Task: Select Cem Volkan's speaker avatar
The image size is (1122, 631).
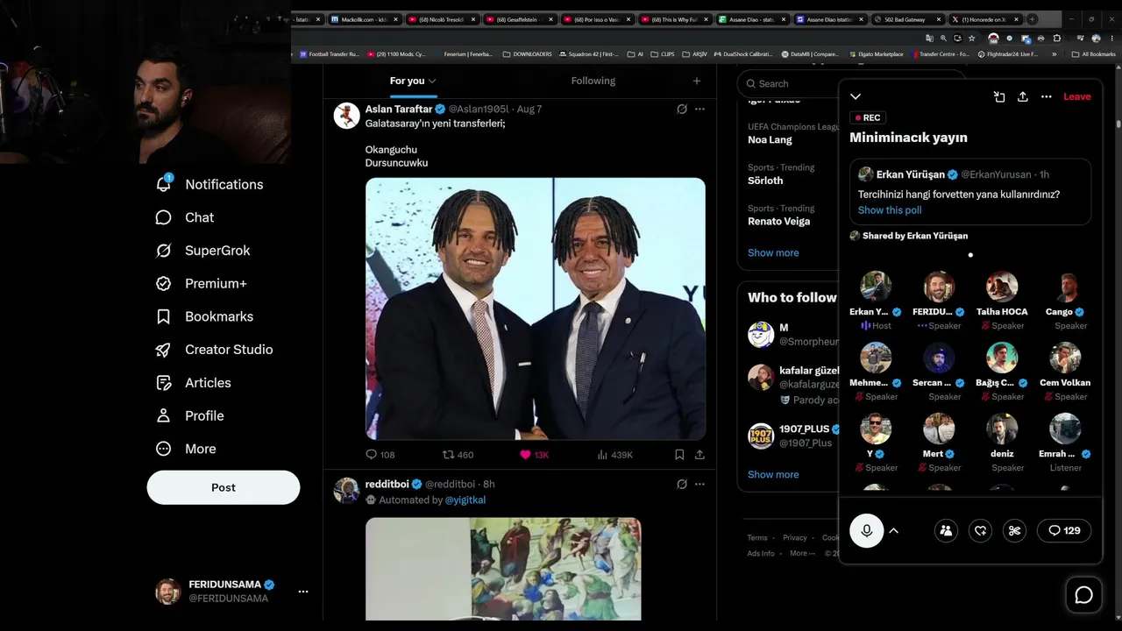Action: (x=1065, y=358)
